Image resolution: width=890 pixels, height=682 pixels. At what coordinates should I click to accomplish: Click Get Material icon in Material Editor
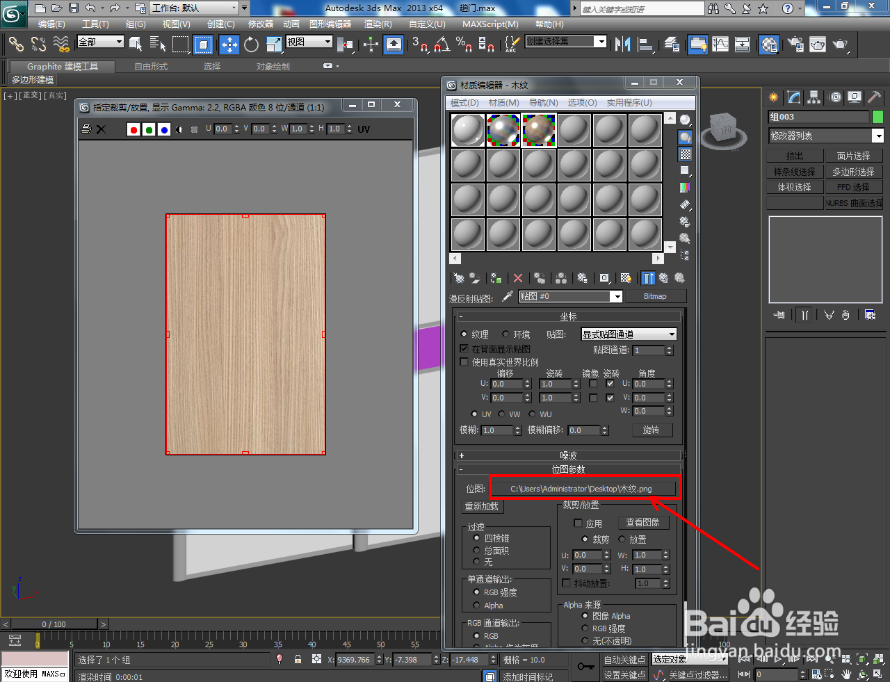pos(459,278)
